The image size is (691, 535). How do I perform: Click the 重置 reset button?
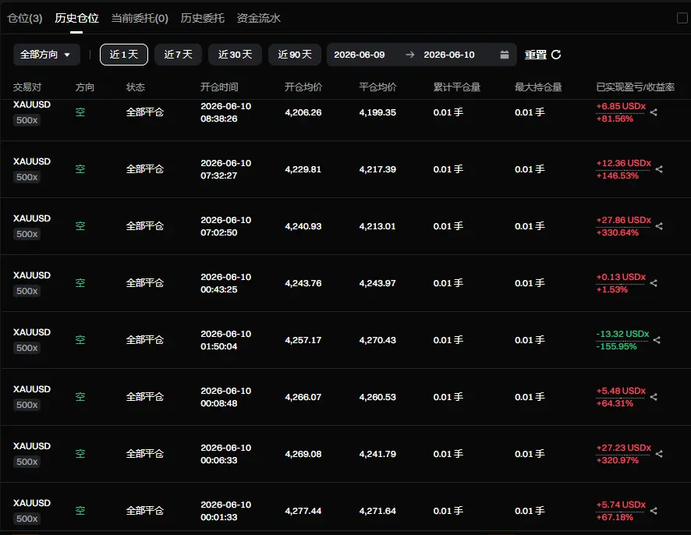[536, 55]
